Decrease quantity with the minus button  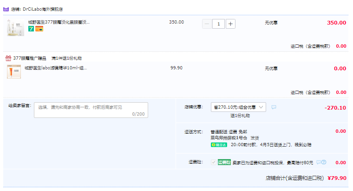(207, 24)
